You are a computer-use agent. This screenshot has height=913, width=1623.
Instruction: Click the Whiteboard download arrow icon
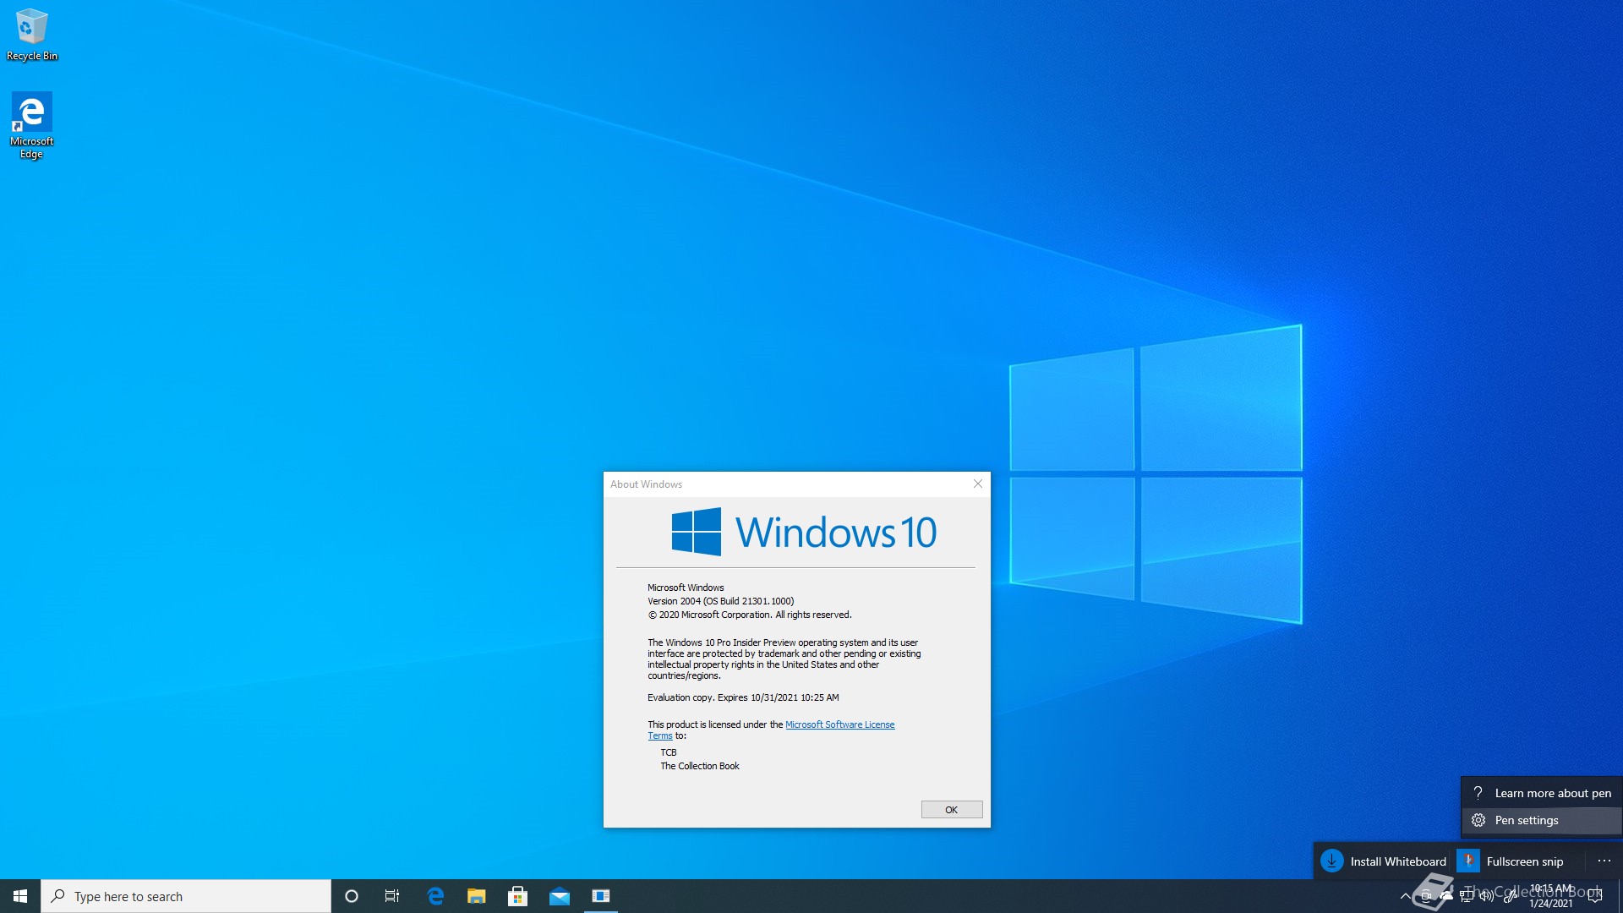[x=1332, y=861]
